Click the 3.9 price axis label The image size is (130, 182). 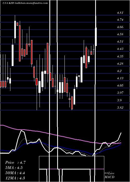[119, 100]
